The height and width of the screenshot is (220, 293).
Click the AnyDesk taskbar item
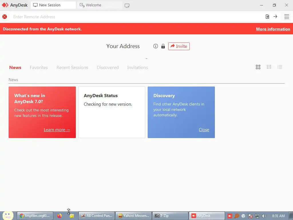[207, 216]
